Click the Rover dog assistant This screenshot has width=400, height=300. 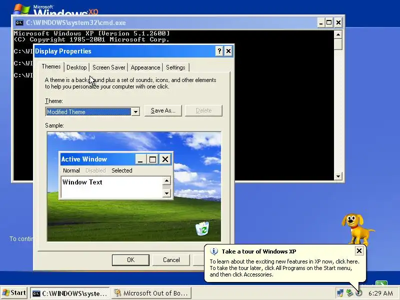pos(357,229)
